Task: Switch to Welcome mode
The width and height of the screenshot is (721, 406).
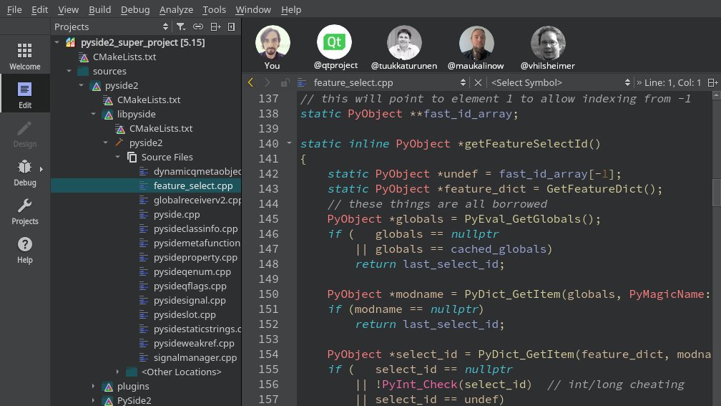Action: [x=25, y=56]
